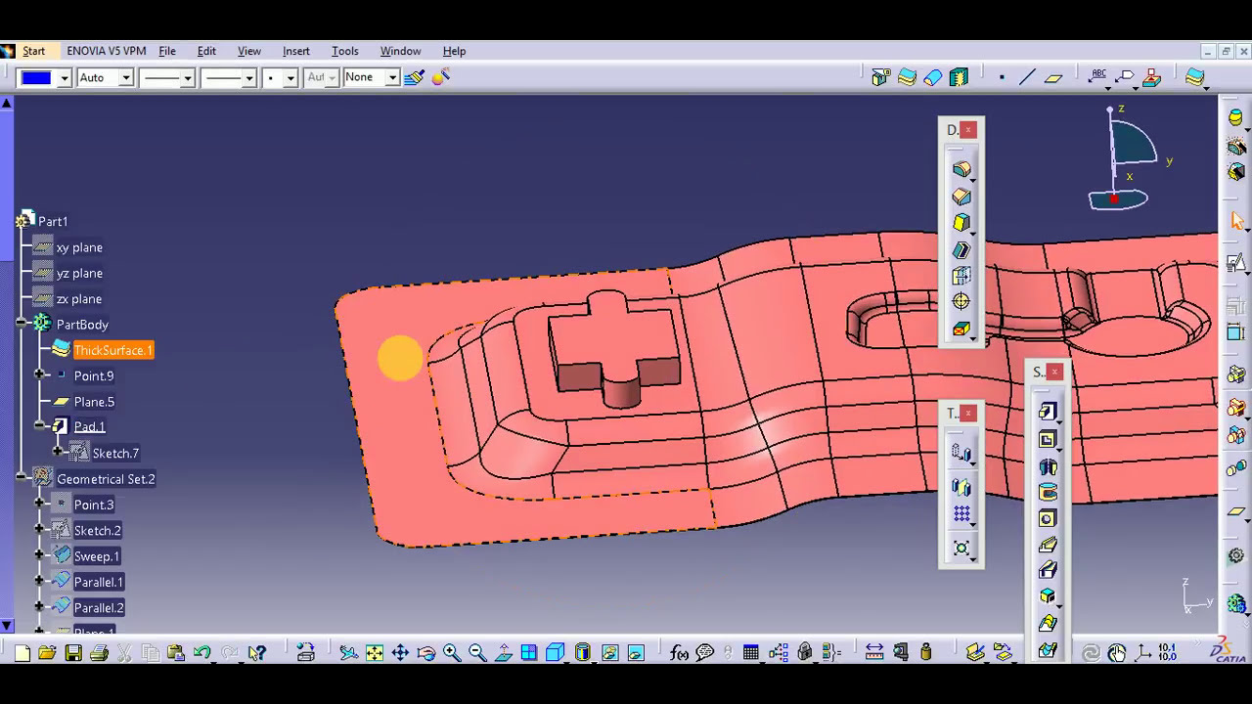Toggle the Multi-View layout icon

(529, 653)
